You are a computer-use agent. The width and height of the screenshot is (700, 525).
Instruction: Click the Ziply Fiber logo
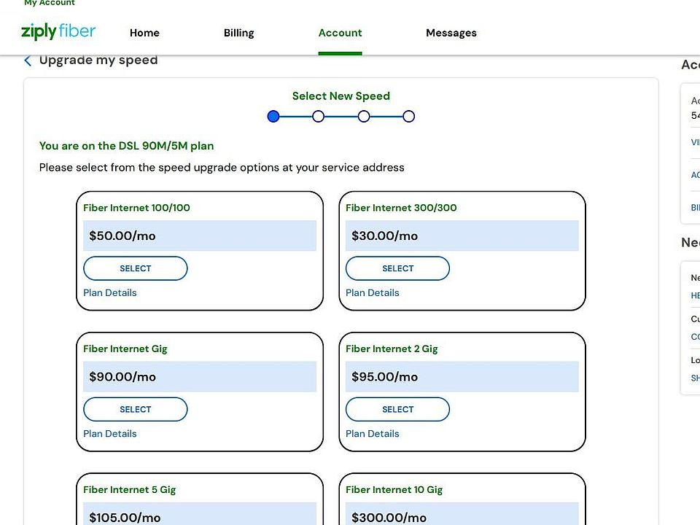pos(58,32)
